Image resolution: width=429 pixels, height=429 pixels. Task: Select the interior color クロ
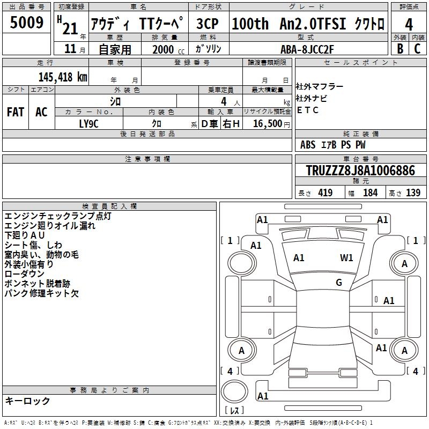[157, 124]
